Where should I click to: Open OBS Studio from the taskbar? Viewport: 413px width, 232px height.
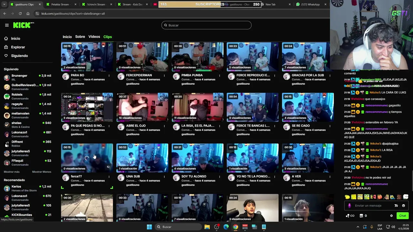coord(217,227)
